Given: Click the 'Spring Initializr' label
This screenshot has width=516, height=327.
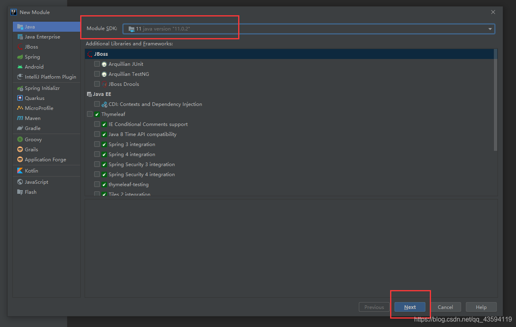Looking at the screenshot, I should [42, 88].
